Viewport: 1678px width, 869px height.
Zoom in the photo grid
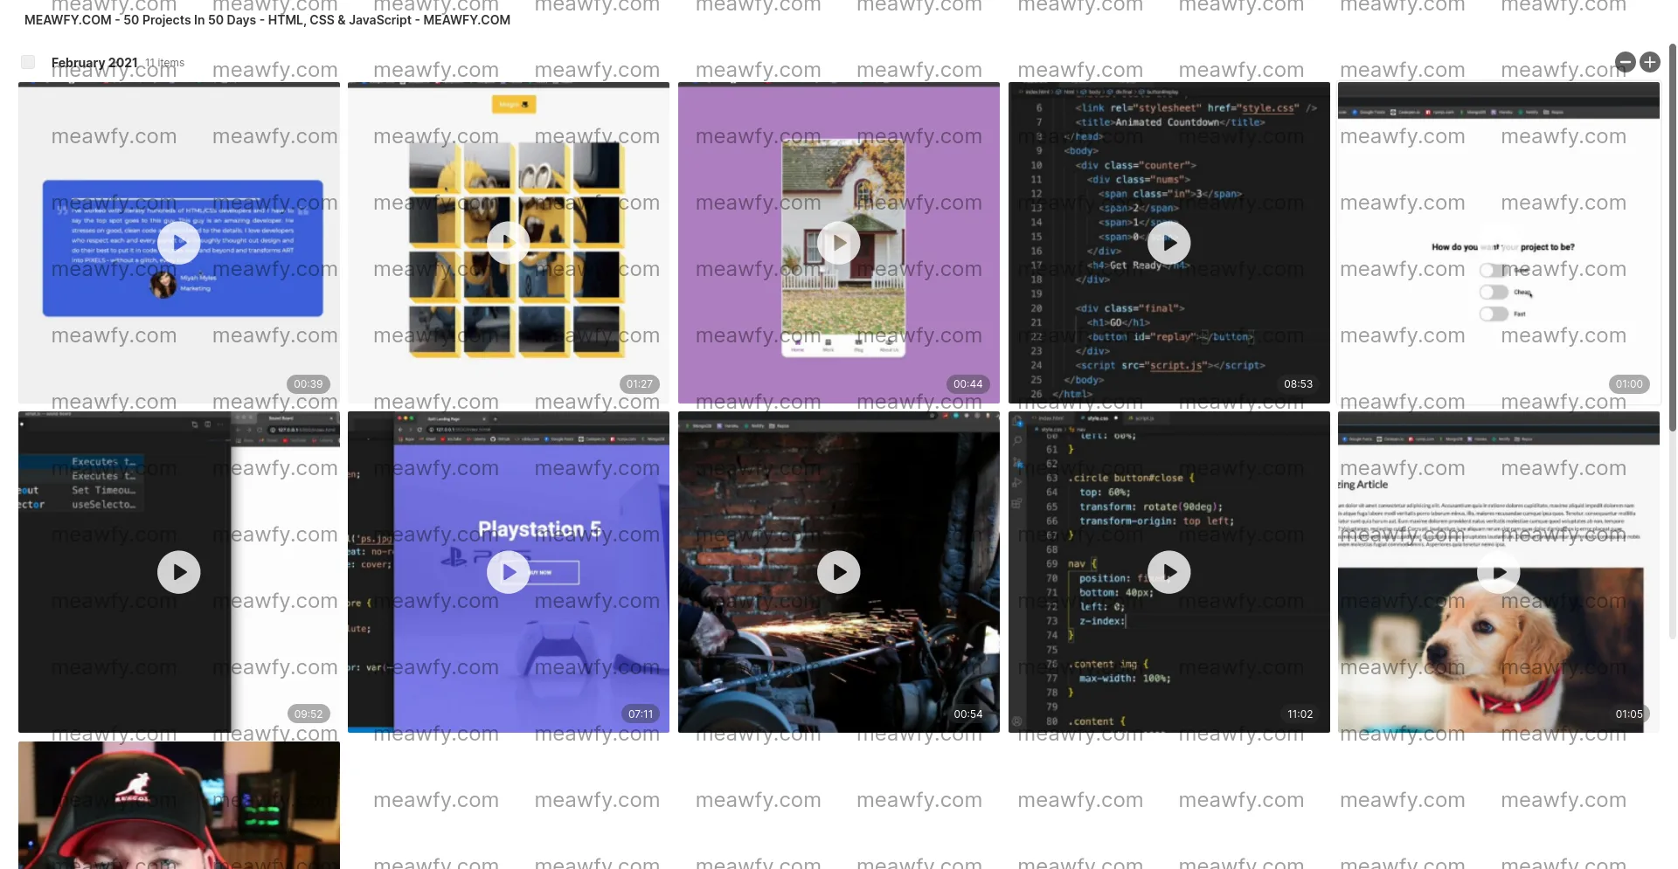[1650, 62]
